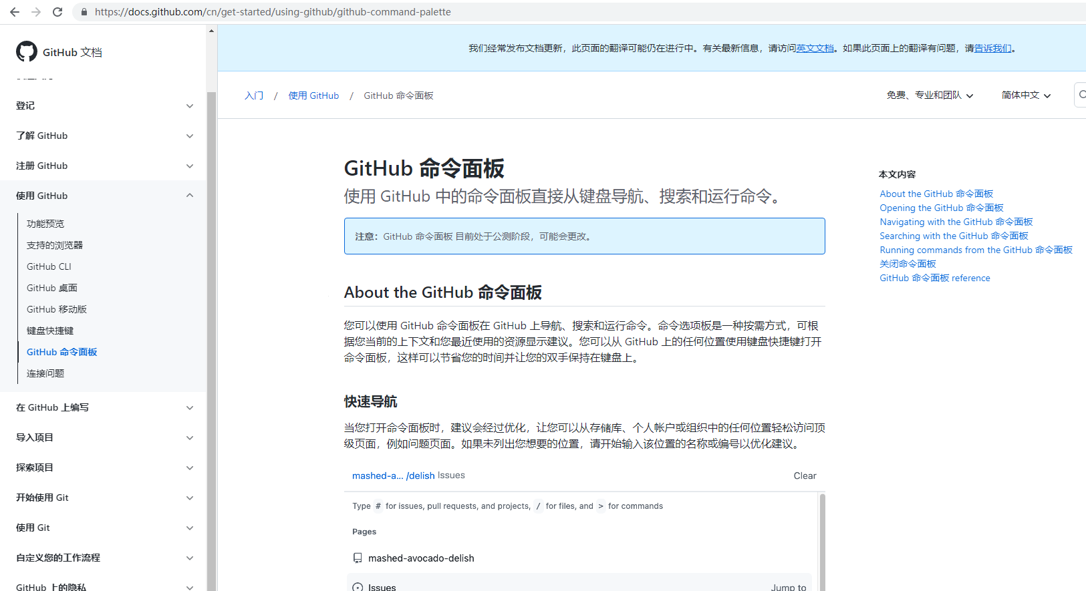Open the 英文文档 link in banner

[815, 48]
